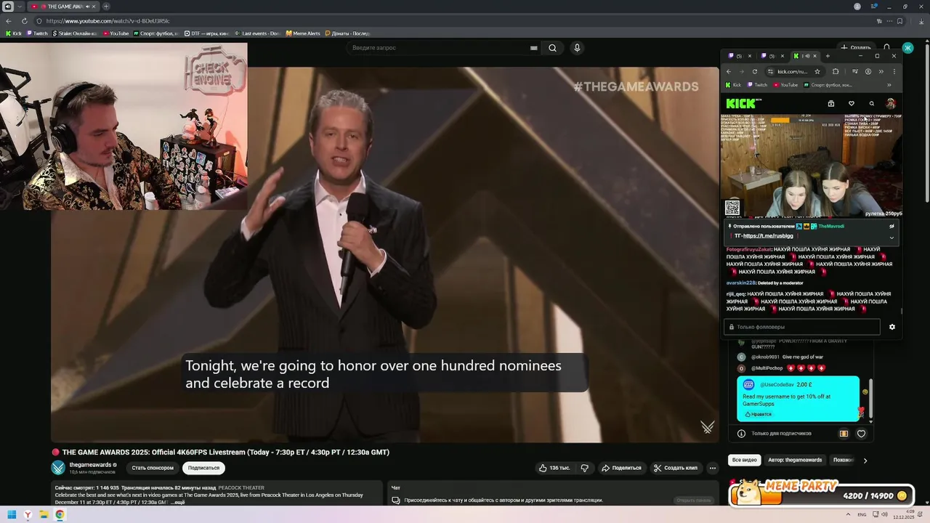Image resolution: width=930 pixels, height=523 pixels.
Task: Open Kick search magnifier
Action: coord(872,103)
